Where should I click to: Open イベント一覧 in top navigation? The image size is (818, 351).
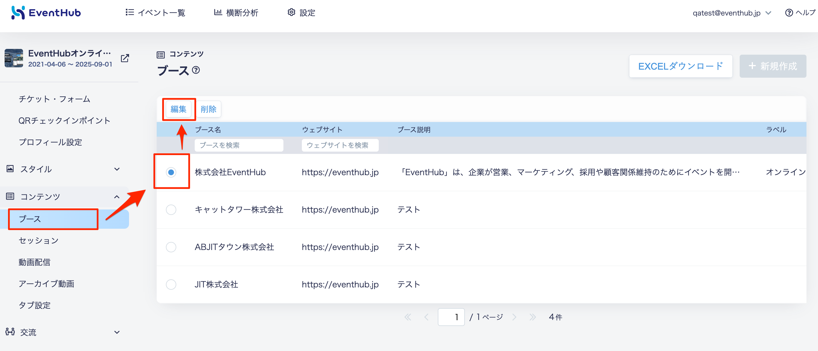click(155, 13)
